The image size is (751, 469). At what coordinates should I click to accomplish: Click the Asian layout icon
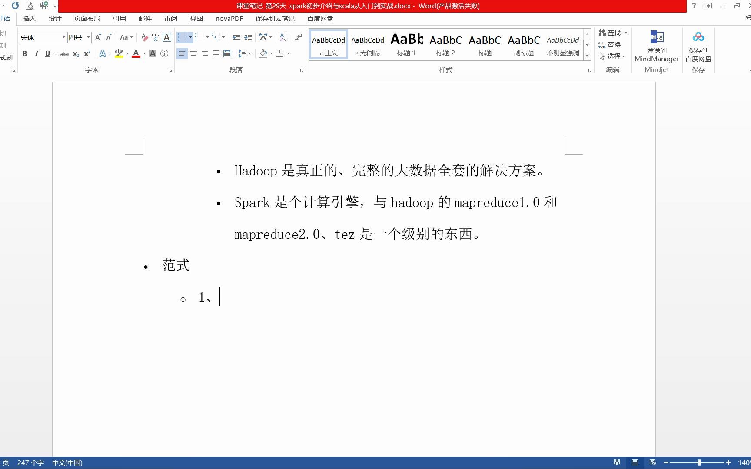point(263,37)
